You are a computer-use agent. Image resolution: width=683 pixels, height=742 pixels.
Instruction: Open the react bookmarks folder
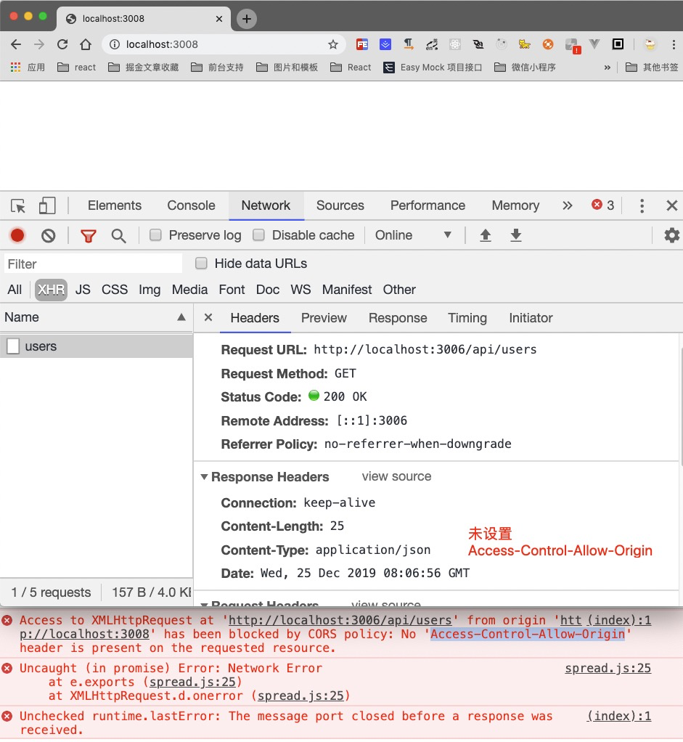[x=77, y=68]
